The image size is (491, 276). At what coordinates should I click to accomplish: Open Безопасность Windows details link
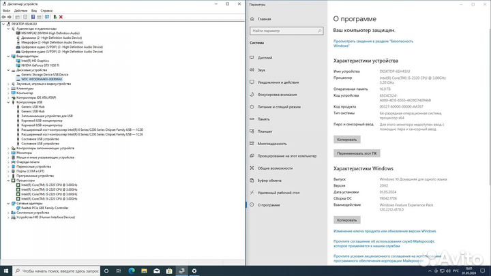(373, 44)
